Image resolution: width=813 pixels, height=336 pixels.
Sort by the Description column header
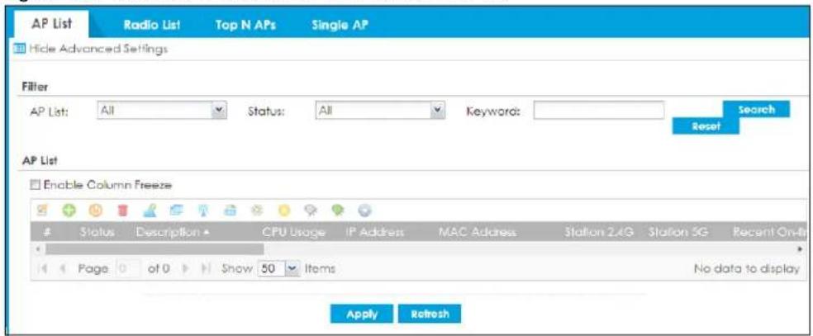(x=174, y=233)
